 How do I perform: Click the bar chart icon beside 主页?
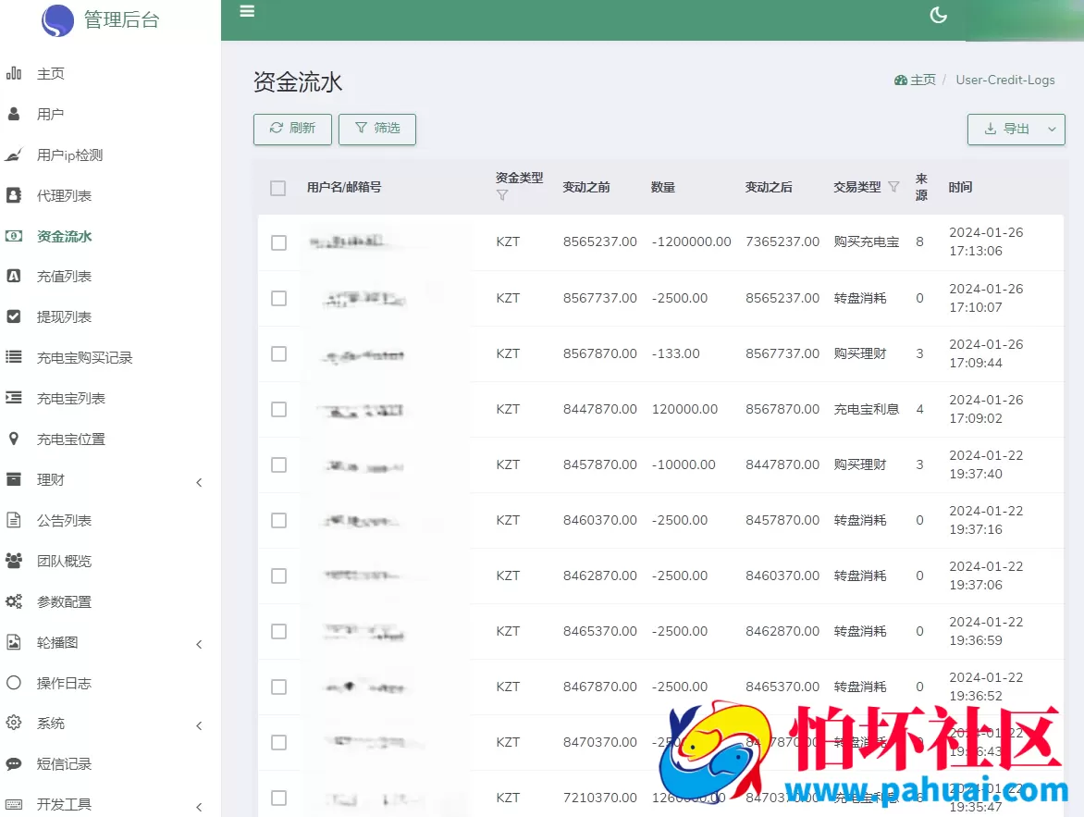14,73
